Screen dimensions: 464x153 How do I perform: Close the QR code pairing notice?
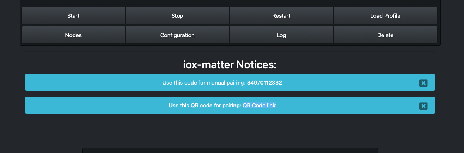423,106
